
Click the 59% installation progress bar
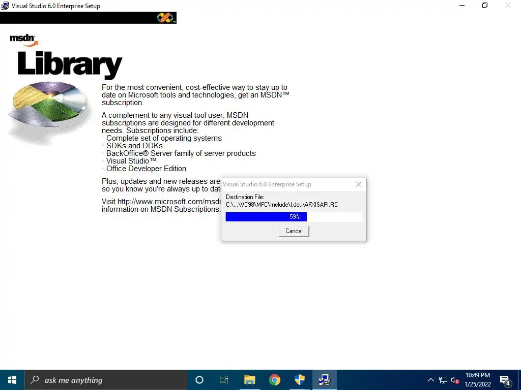(x=294, y=217)
